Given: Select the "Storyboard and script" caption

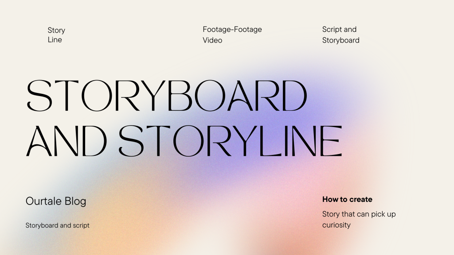Looking at the screenshot, I should pos(58,225).
